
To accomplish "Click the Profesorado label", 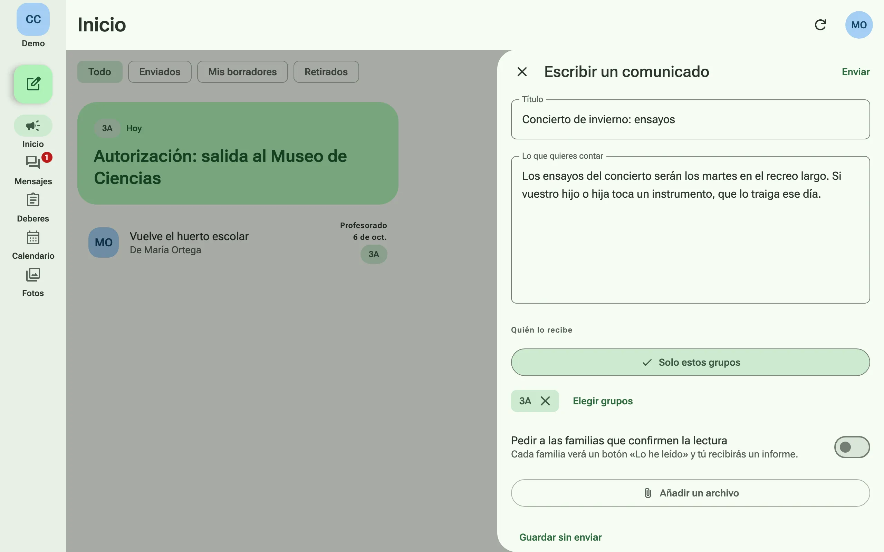I will [x=364, y=225].
